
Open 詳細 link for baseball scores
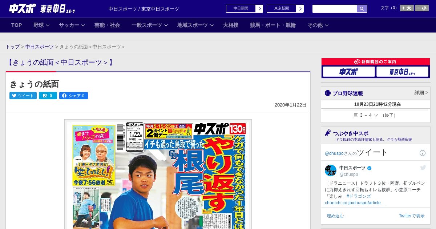coord(421,93)
